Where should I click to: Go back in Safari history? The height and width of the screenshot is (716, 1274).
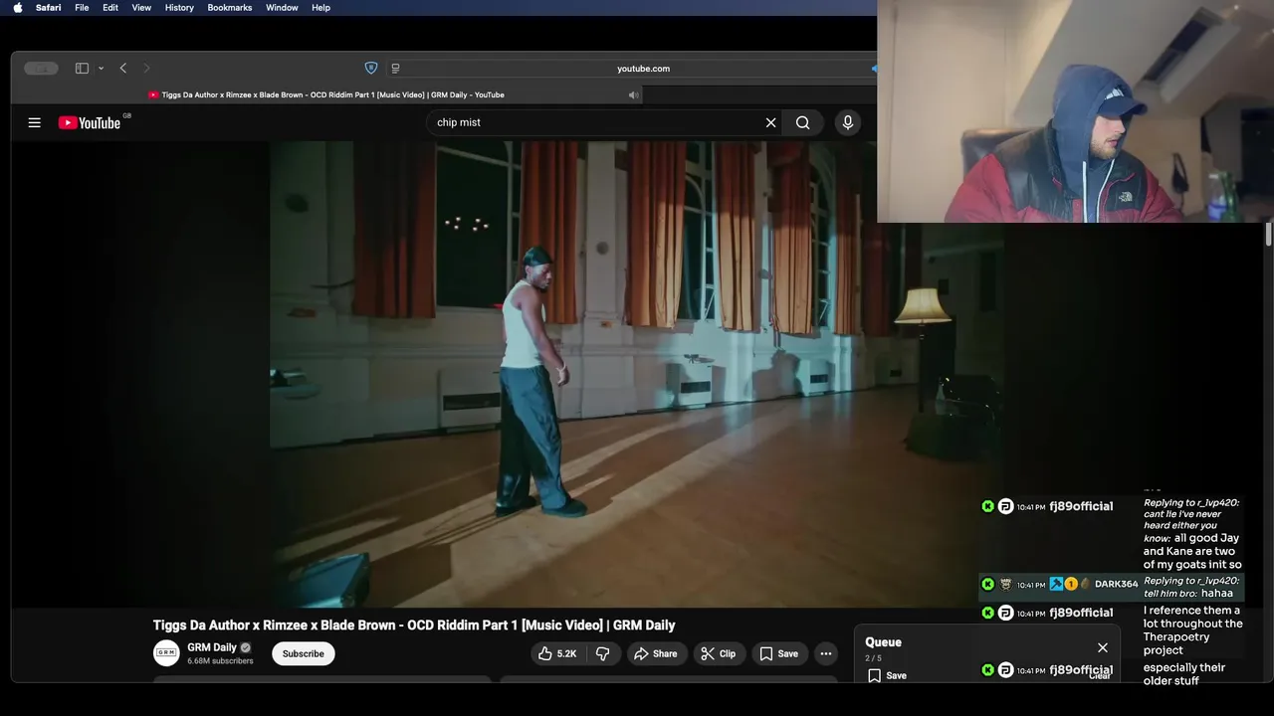point(123,69)
